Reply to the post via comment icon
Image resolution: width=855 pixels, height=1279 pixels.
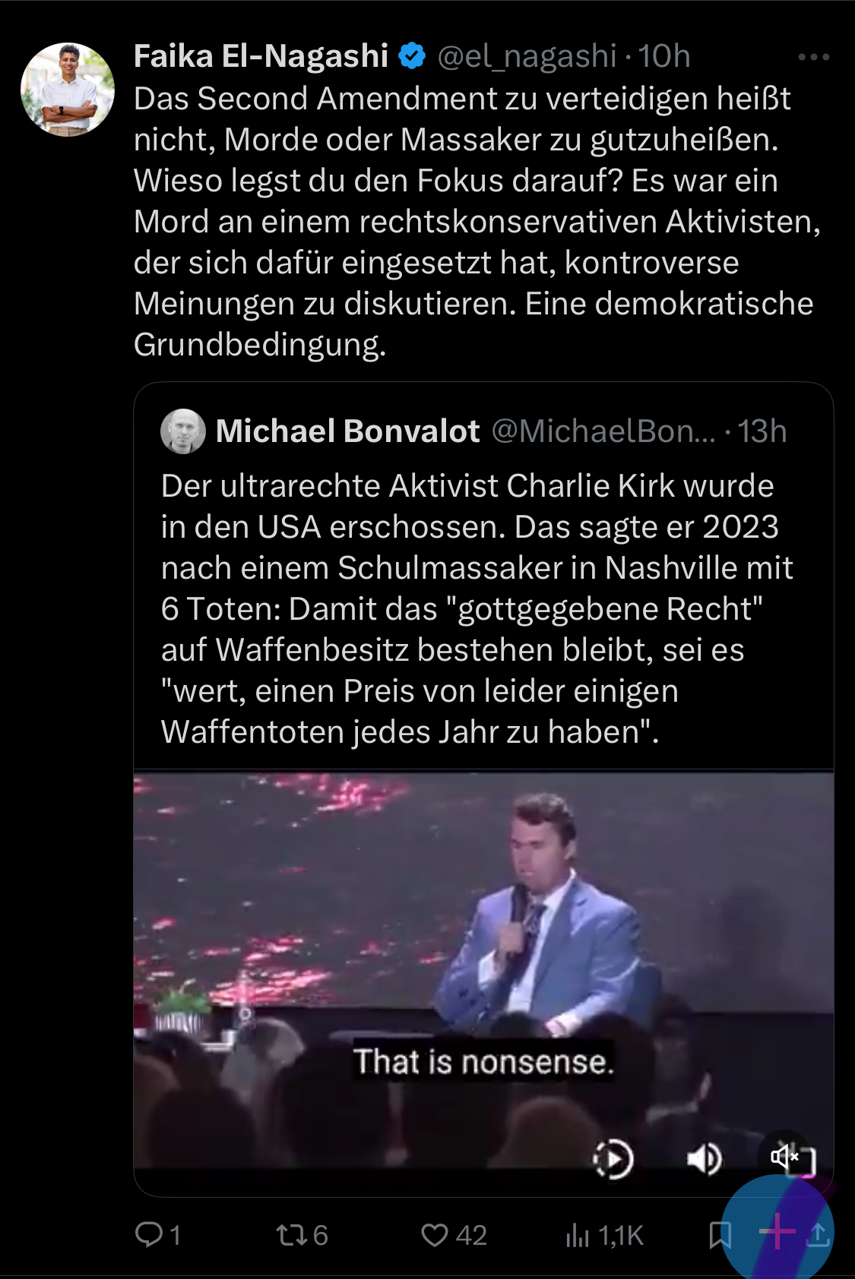pos(157,1235)
